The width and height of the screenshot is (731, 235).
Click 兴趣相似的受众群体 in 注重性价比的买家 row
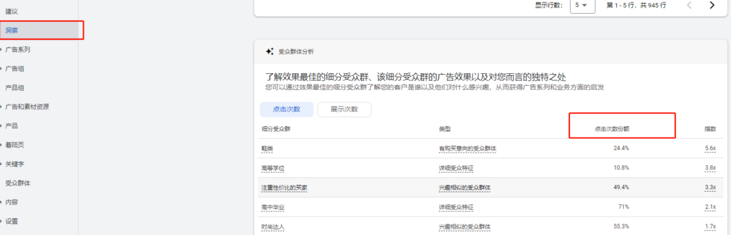[465, 188]
